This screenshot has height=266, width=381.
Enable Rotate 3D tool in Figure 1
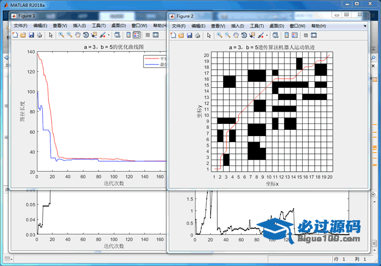coord(86,35)
